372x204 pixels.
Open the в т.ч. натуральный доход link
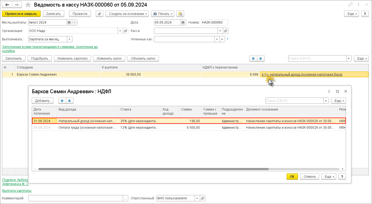pos(302,74)
